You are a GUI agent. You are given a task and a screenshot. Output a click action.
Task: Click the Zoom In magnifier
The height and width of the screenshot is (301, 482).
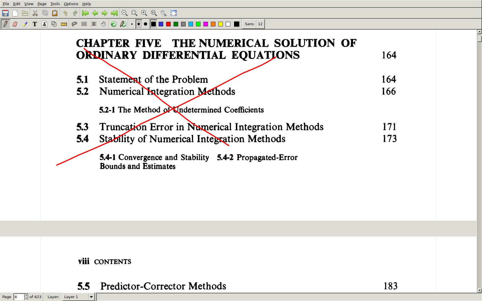144,13
